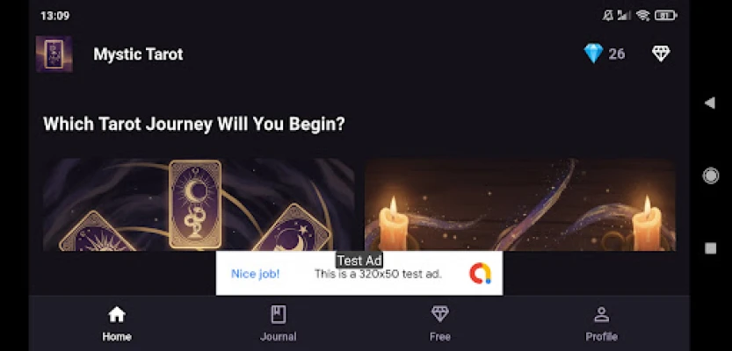Open the tarot cards journey thumbnail
The width and height of the screenshot is (732, 351).
(x=199, y=204)
